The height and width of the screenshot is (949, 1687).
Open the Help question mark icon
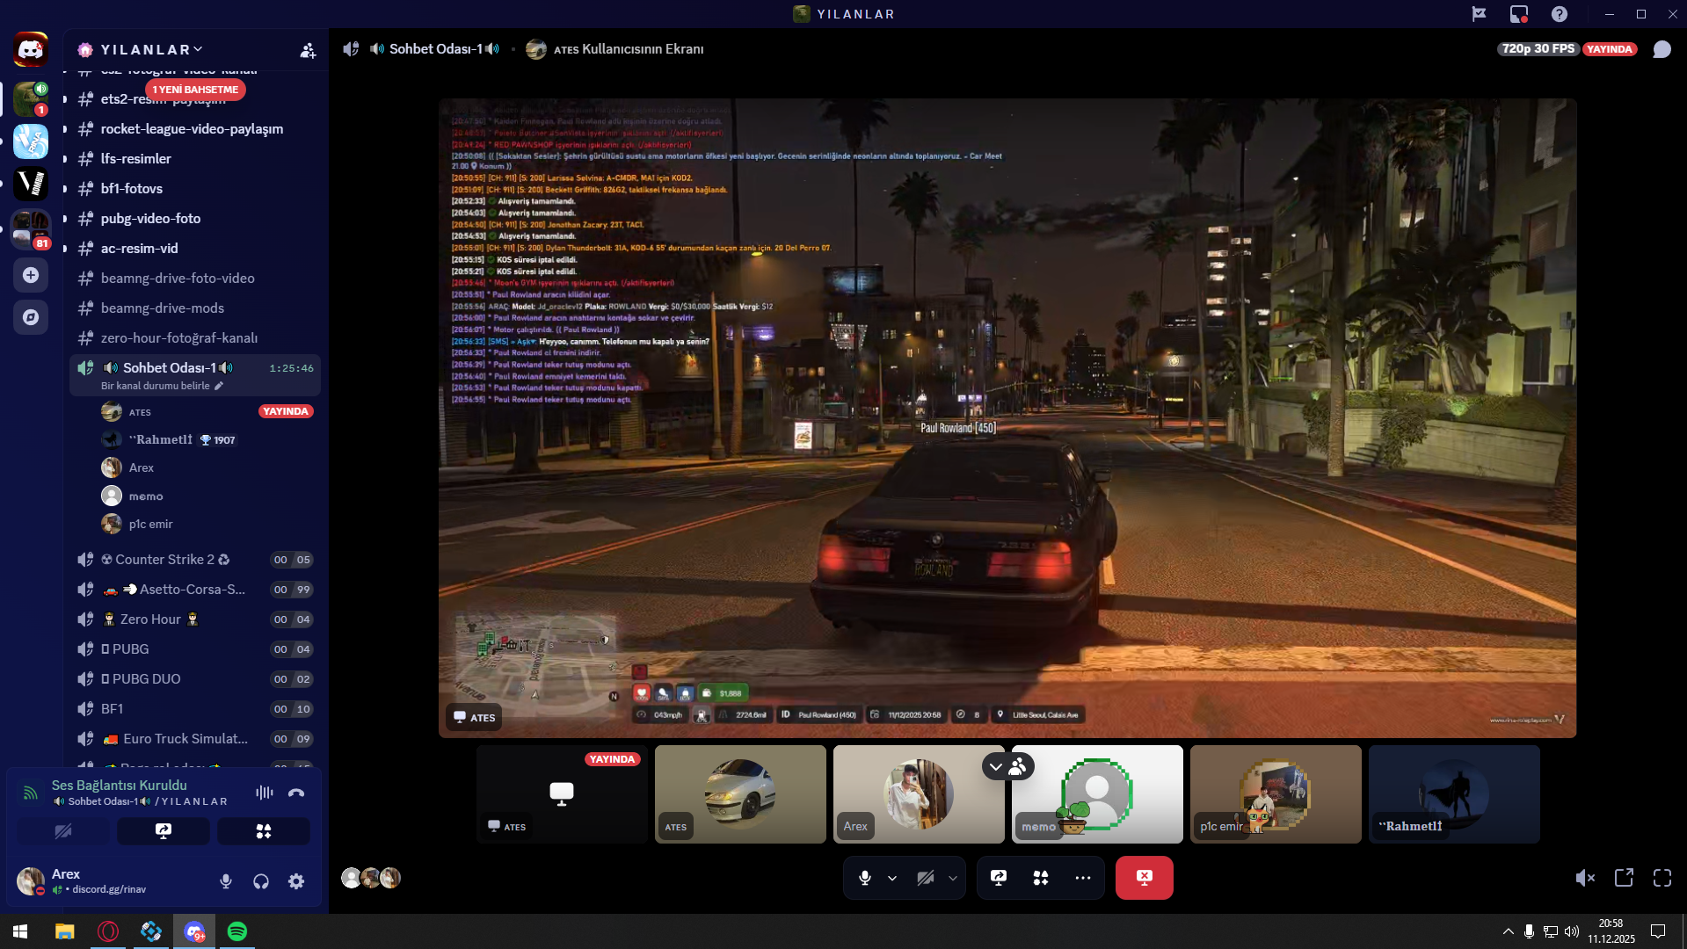1559,14
